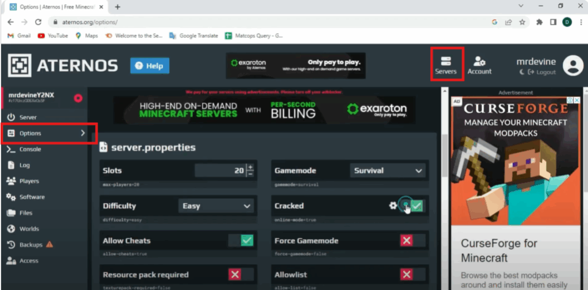Open the Maps bookmark
The image size is (588, 290).
click(87, 36)
